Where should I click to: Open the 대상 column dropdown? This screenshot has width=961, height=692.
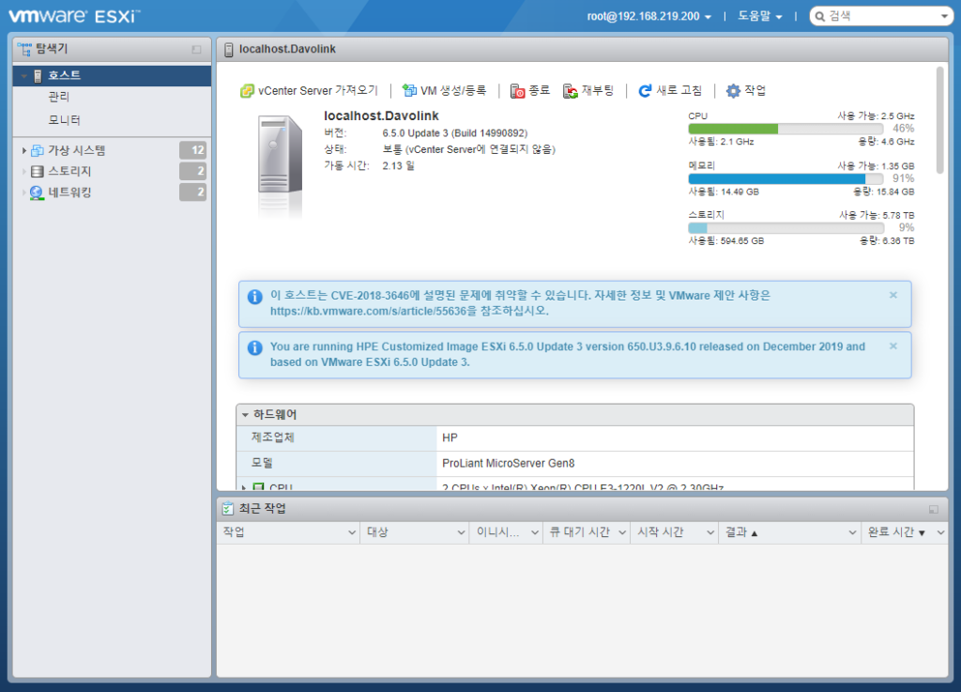[x=462, y=532]
